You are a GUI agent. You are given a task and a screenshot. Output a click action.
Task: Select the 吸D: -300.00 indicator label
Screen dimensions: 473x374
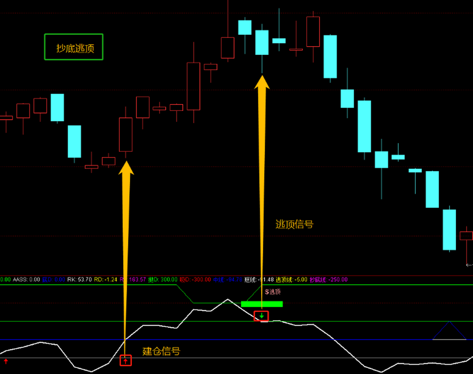coord(195,280)
